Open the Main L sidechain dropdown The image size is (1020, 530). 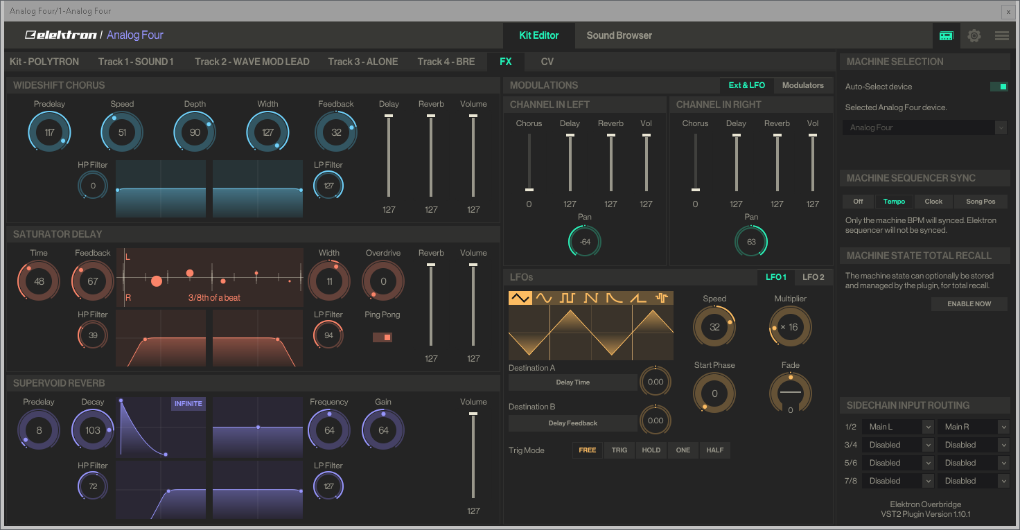[899, 427]
